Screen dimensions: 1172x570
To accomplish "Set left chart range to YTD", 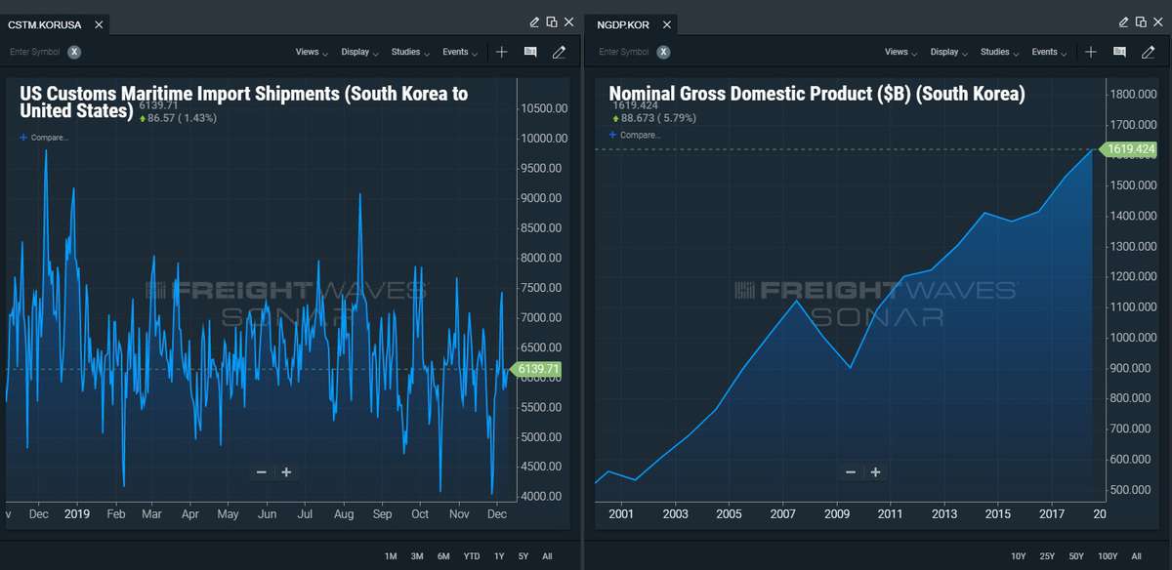I will tap(472, 556).
